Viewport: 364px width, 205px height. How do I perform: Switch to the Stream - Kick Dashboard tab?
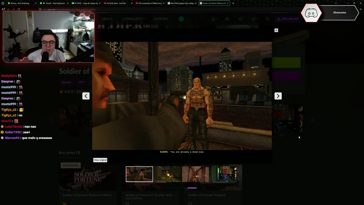(x=54, y=3)
